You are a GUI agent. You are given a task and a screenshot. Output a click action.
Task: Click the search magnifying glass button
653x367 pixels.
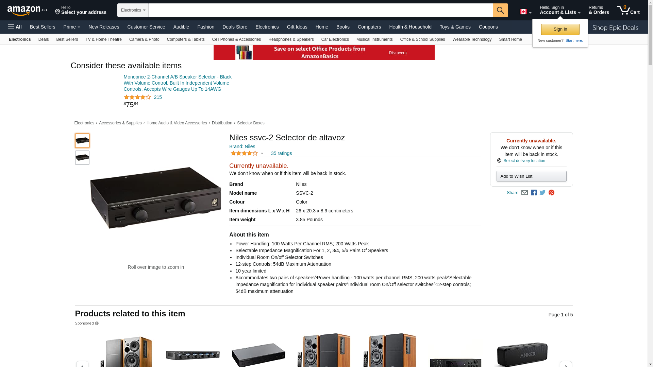[x=500, y=10]
